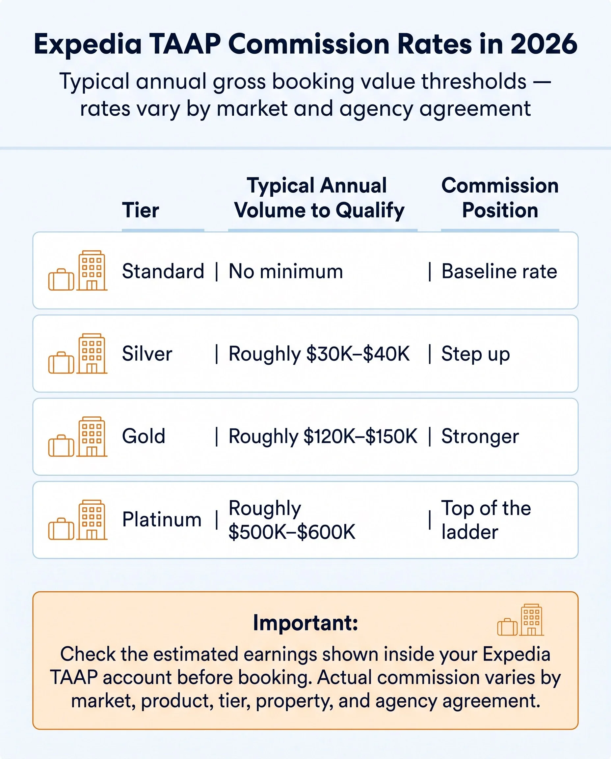Viewport: 611px width, 759px height.
Task: Click the $500K–$600K value
Action: [x=292, y=532]
